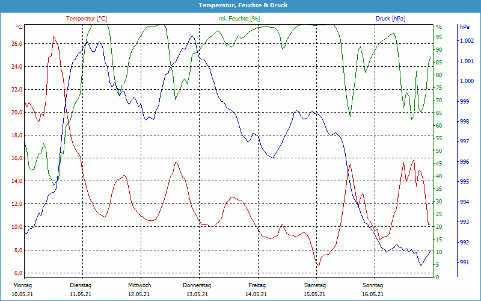Click the '12,0' temperature axis value
Image resolution: width=481 pixels, height=301 pixels.
pos(17,204)
